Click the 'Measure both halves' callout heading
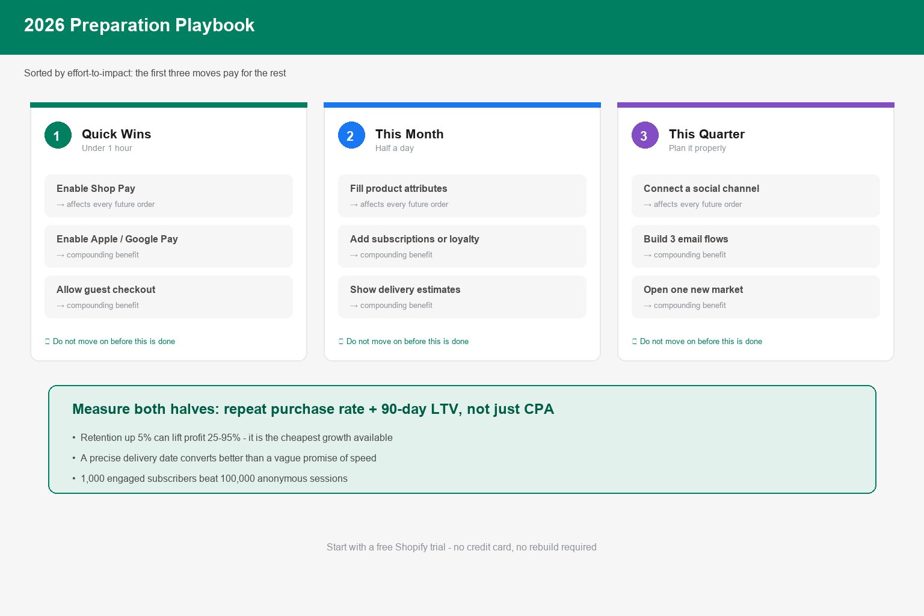Viewport: 924px width, 616px height. pos(313,409)
